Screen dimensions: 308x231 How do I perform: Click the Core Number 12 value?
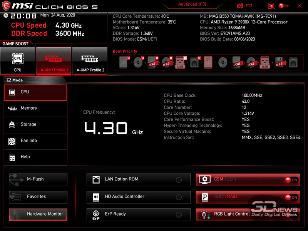click(244, 107)
